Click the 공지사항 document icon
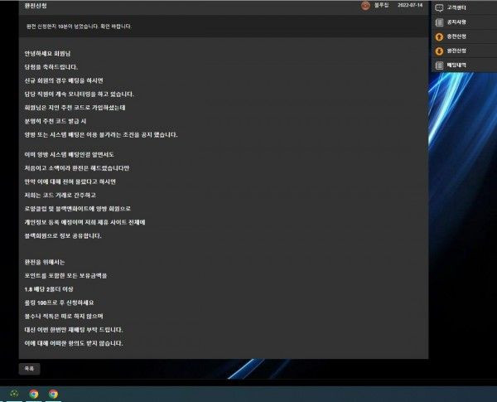The image size is (497, 402). [x=439, y=22]
